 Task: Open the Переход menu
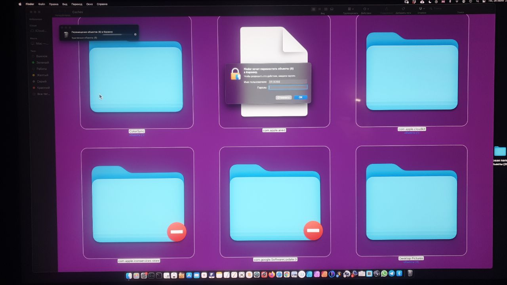pos(77,4)
